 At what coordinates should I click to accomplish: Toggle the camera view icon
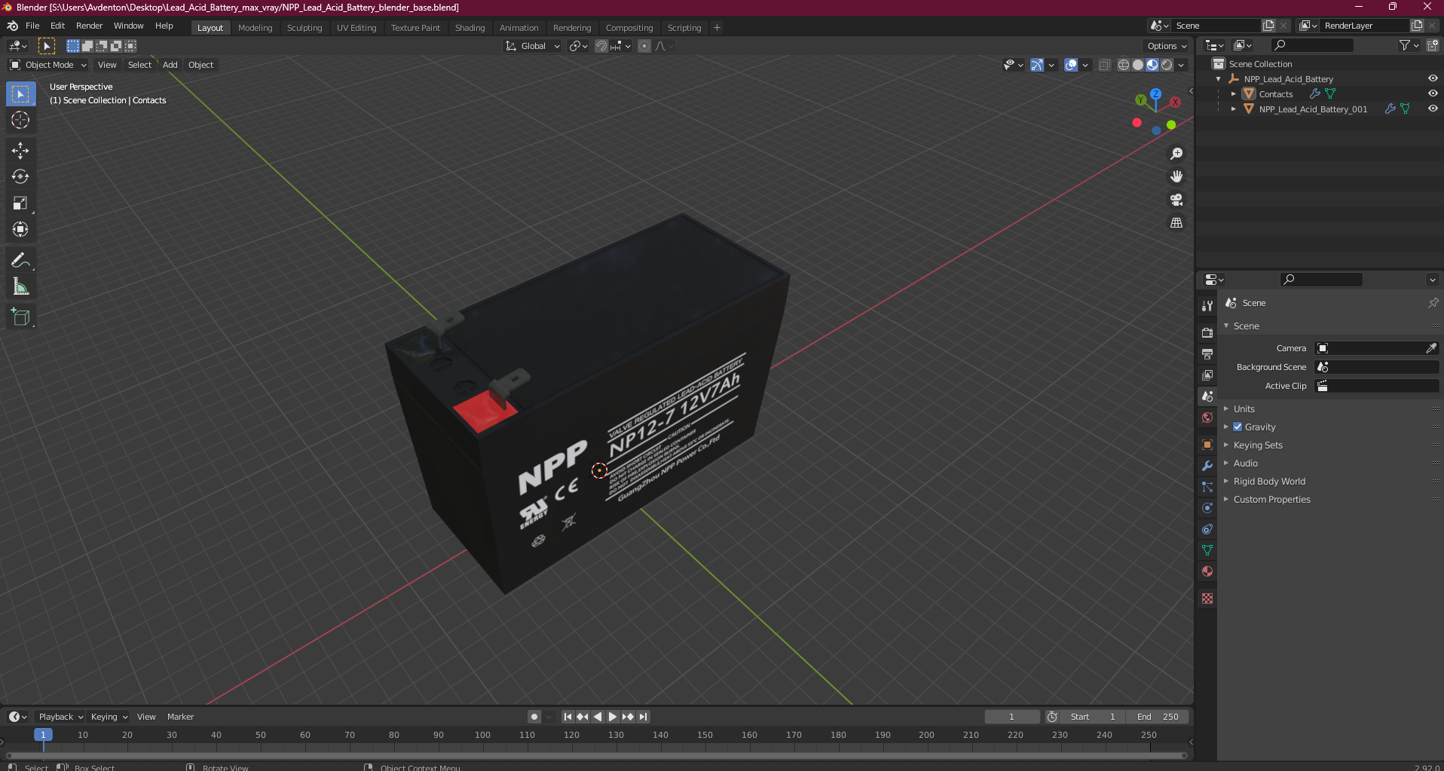click(1176, 200)
